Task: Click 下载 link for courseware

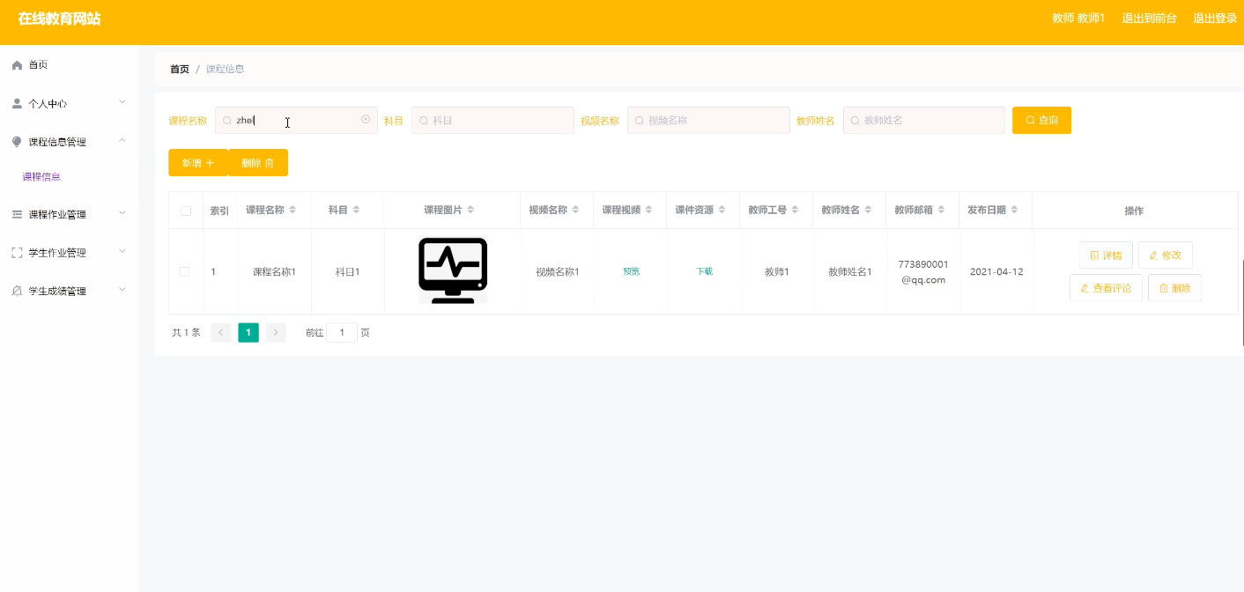Action: 704,271
